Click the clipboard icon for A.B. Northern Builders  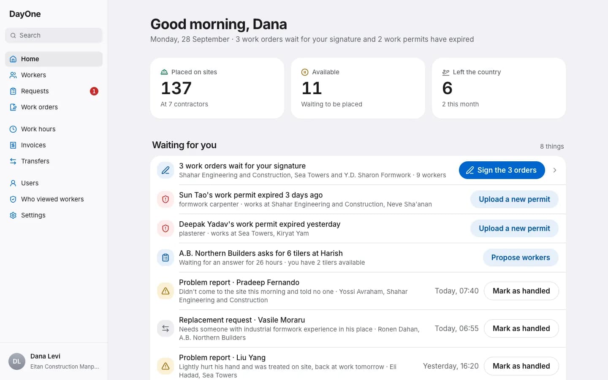point(166,258)
